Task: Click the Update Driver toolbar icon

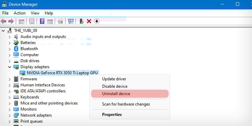Action: [x=60, y=21]
